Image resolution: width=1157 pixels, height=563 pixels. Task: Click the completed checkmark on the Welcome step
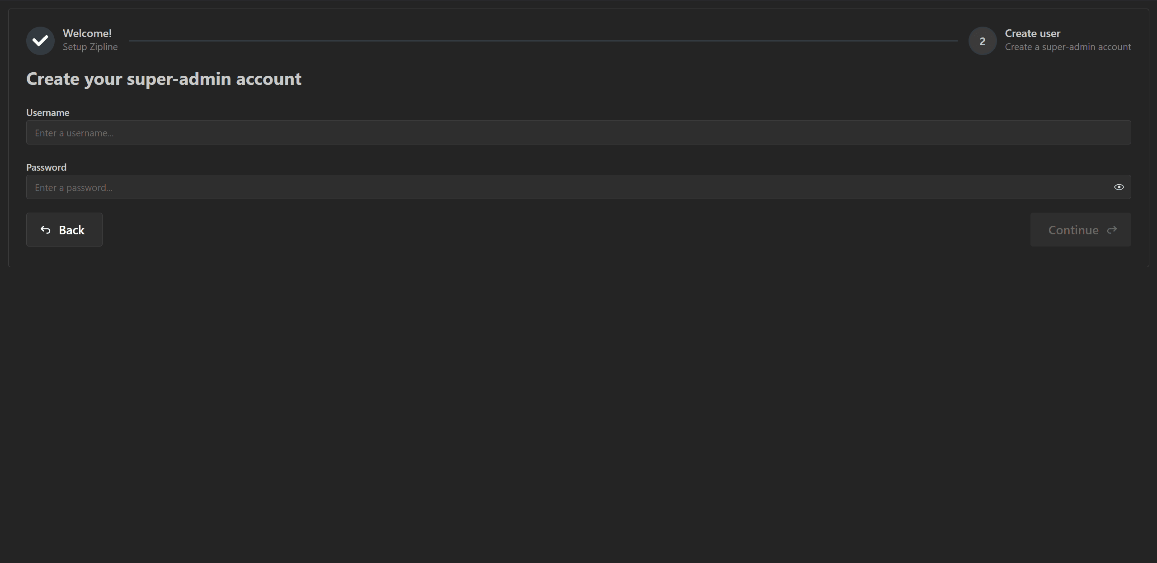(40, 40)
